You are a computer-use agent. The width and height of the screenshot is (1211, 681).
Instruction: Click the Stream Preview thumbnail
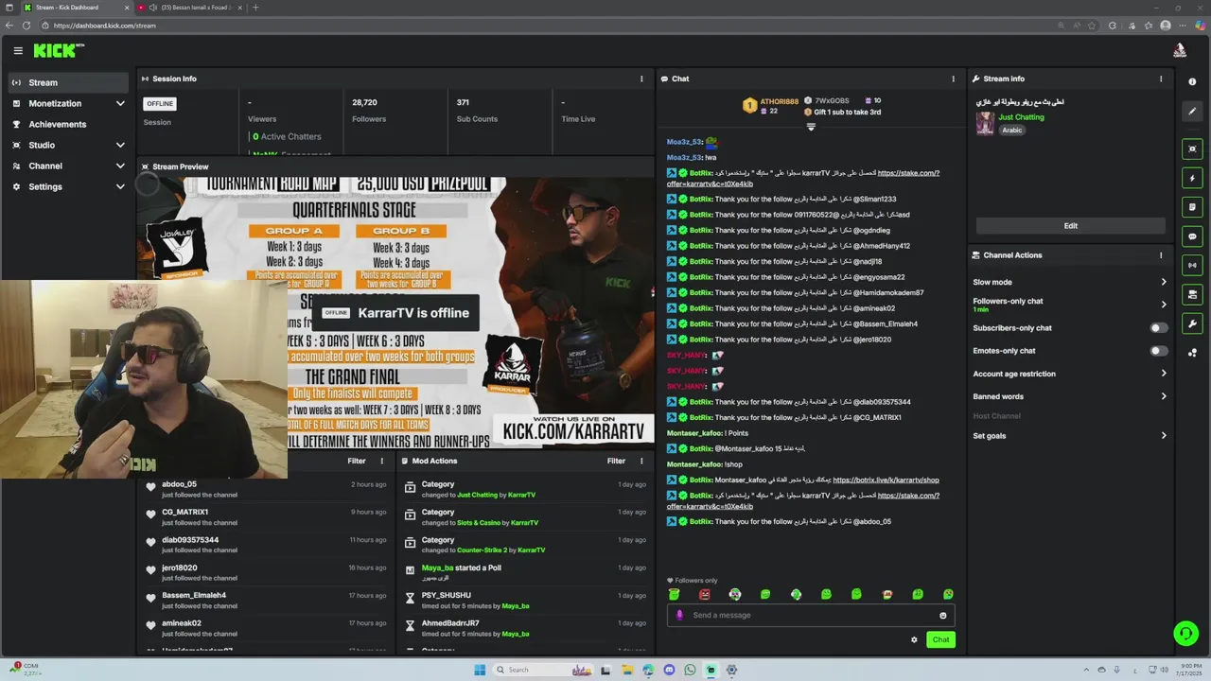click(x=396, y=313)
